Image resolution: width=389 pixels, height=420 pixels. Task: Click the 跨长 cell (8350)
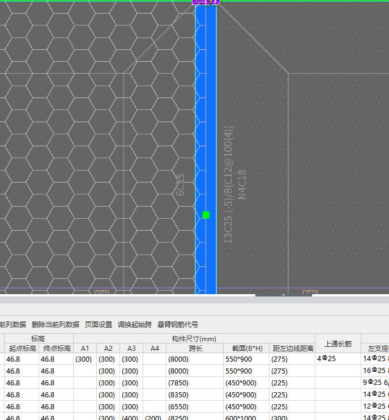pyautogui.click(x=195, y=395)
